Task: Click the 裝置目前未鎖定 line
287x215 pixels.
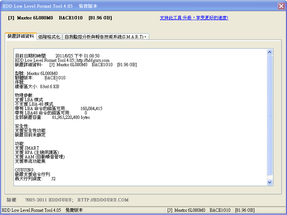Action: [x=30, y=135]
